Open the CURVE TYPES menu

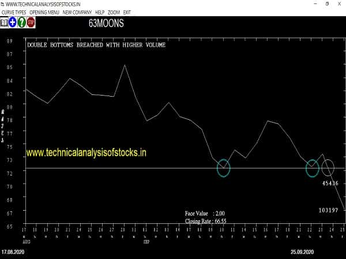(14, 12)
